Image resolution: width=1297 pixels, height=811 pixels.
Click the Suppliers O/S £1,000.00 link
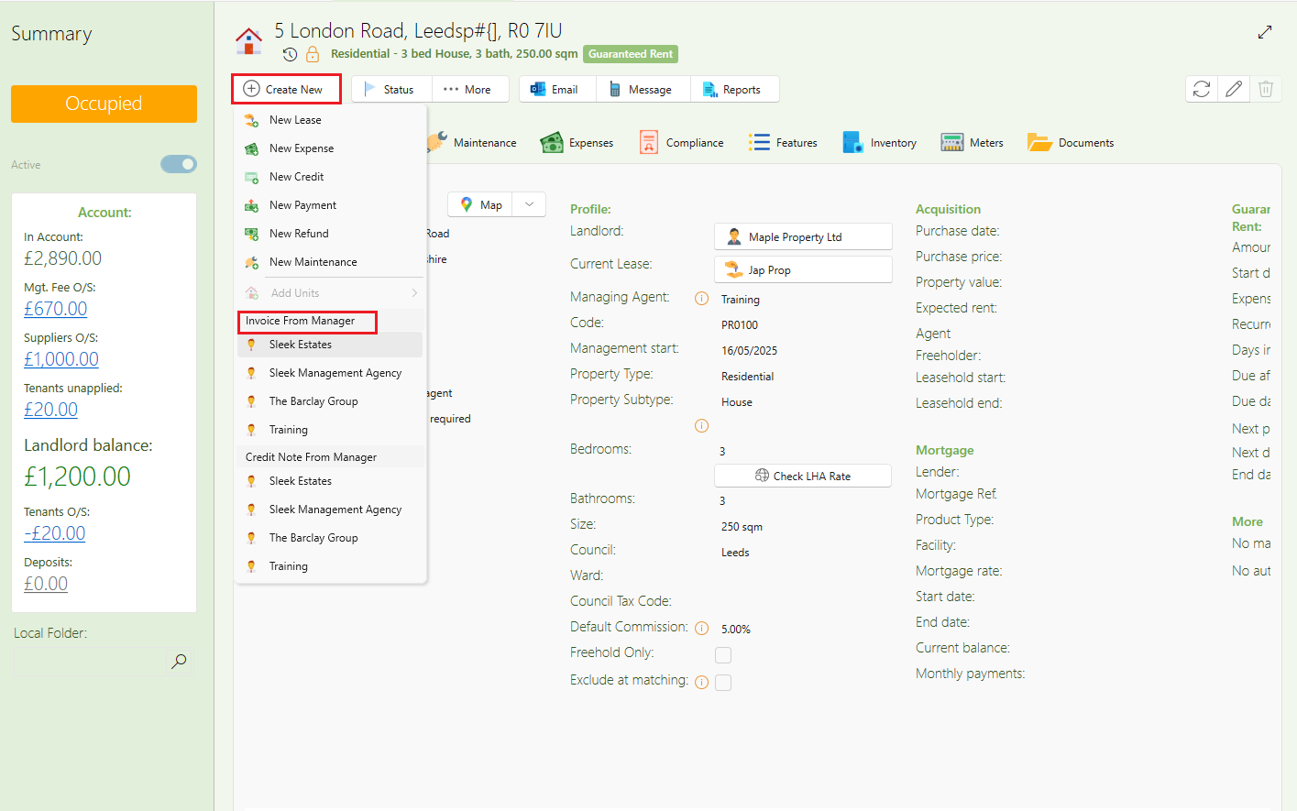[x=61, y=359]
